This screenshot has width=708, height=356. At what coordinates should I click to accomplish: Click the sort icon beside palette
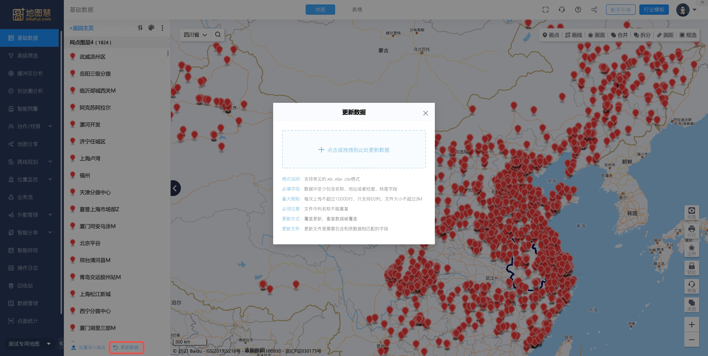[x=140, y=28]
